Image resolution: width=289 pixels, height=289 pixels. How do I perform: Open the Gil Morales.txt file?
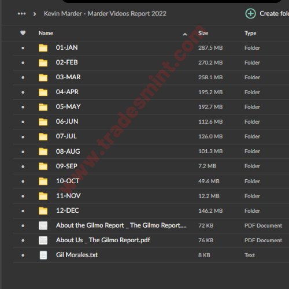click(x=77, y=255)
